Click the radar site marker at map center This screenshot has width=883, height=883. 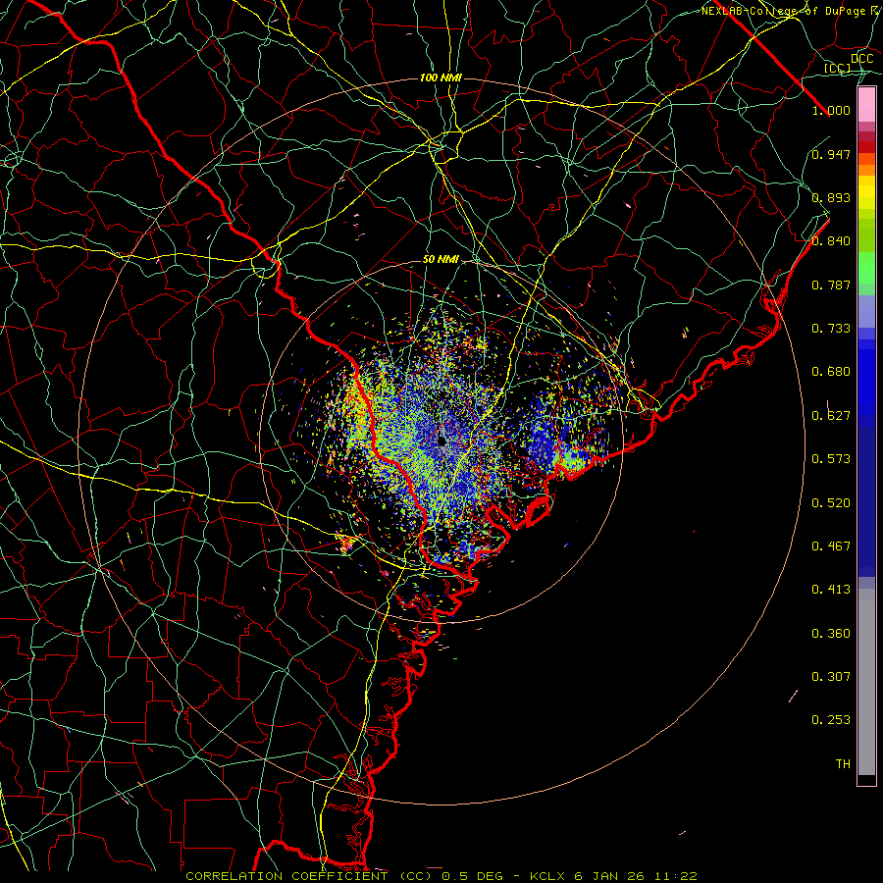tap(441, 441)
